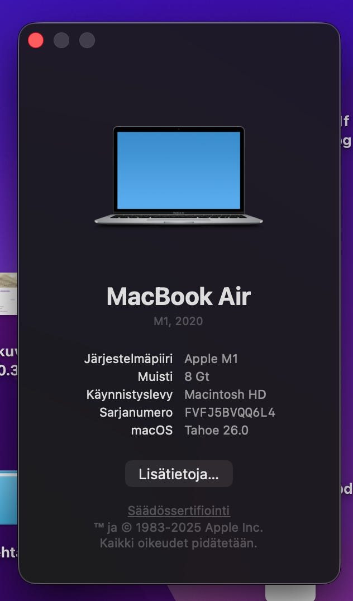Select the serial number FVFJ5BVQQ6L4

(230, 412)
